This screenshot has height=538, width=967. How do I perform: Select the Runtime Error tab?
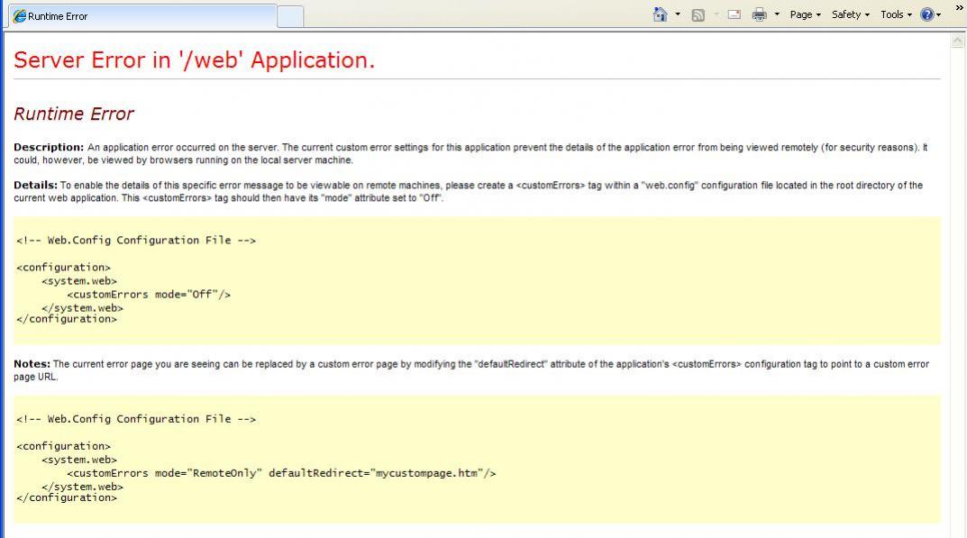(141, 16)
